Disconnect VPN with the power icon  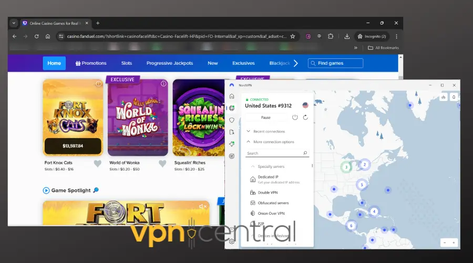(x=295, y=117)
